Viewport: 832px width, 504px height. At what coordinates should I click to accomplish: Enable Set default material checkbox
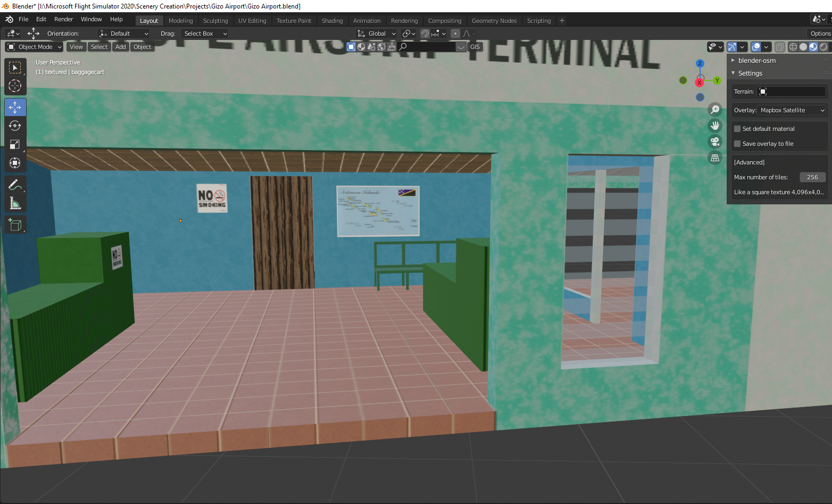pos(737,129)
